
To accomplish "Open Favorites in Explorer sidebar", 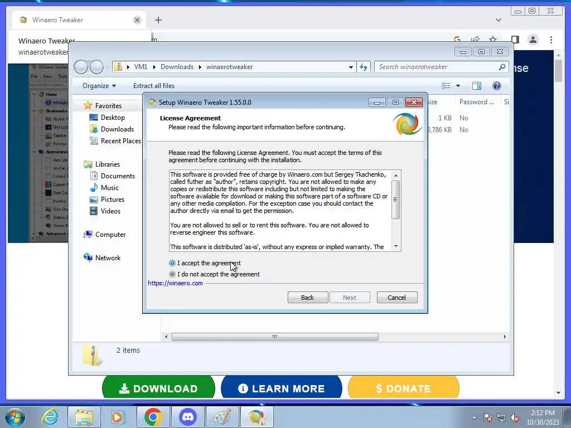I will coord(108,105).
